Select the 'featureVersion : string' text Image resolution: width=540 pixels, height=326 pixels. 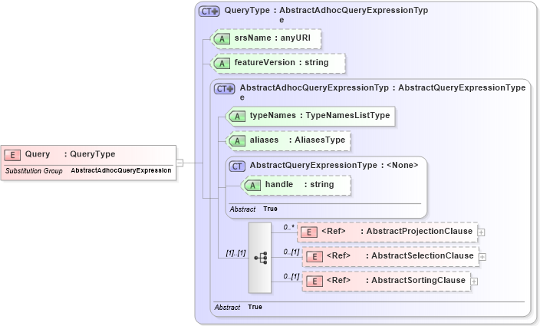[x=282, y=62]
